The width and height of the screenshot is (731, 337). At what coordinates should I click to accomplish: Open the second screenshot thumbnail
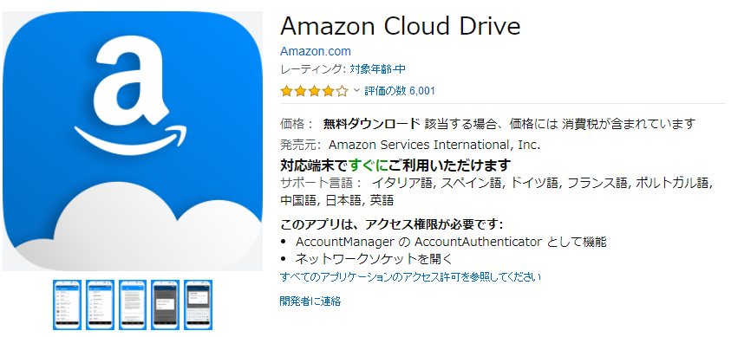[x=101, y=304]
